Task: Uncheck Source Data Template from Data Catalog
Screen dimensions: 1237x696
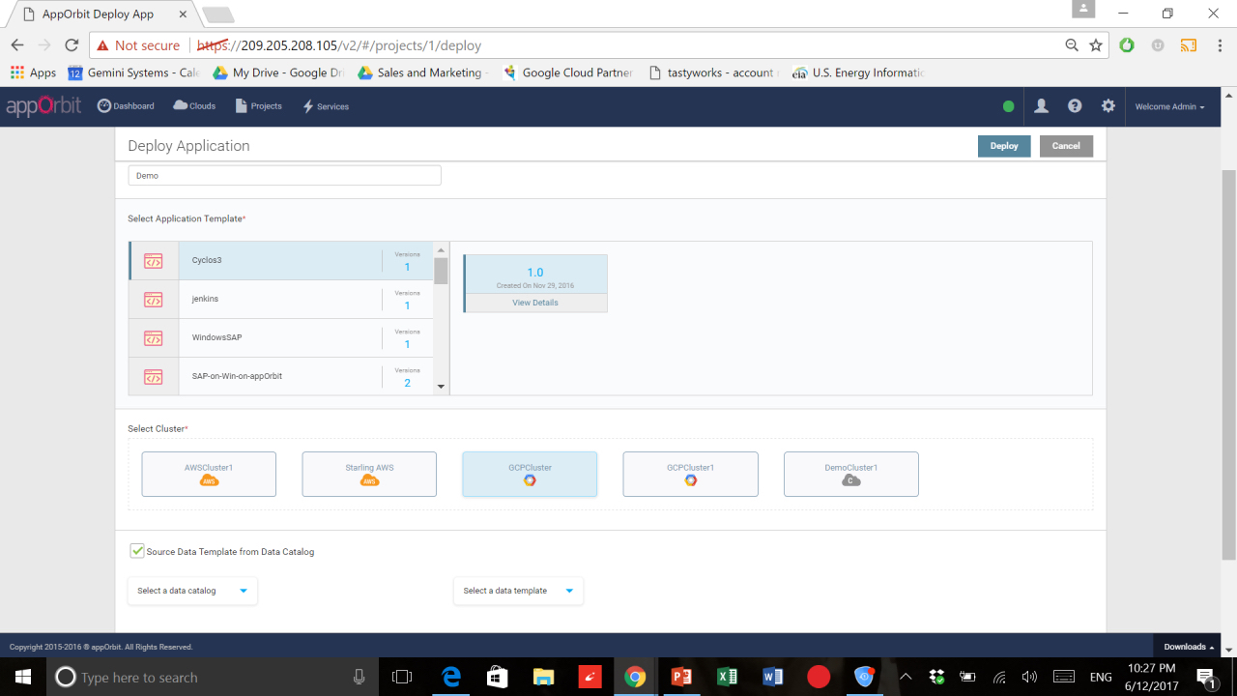Action: click(137, 551)
